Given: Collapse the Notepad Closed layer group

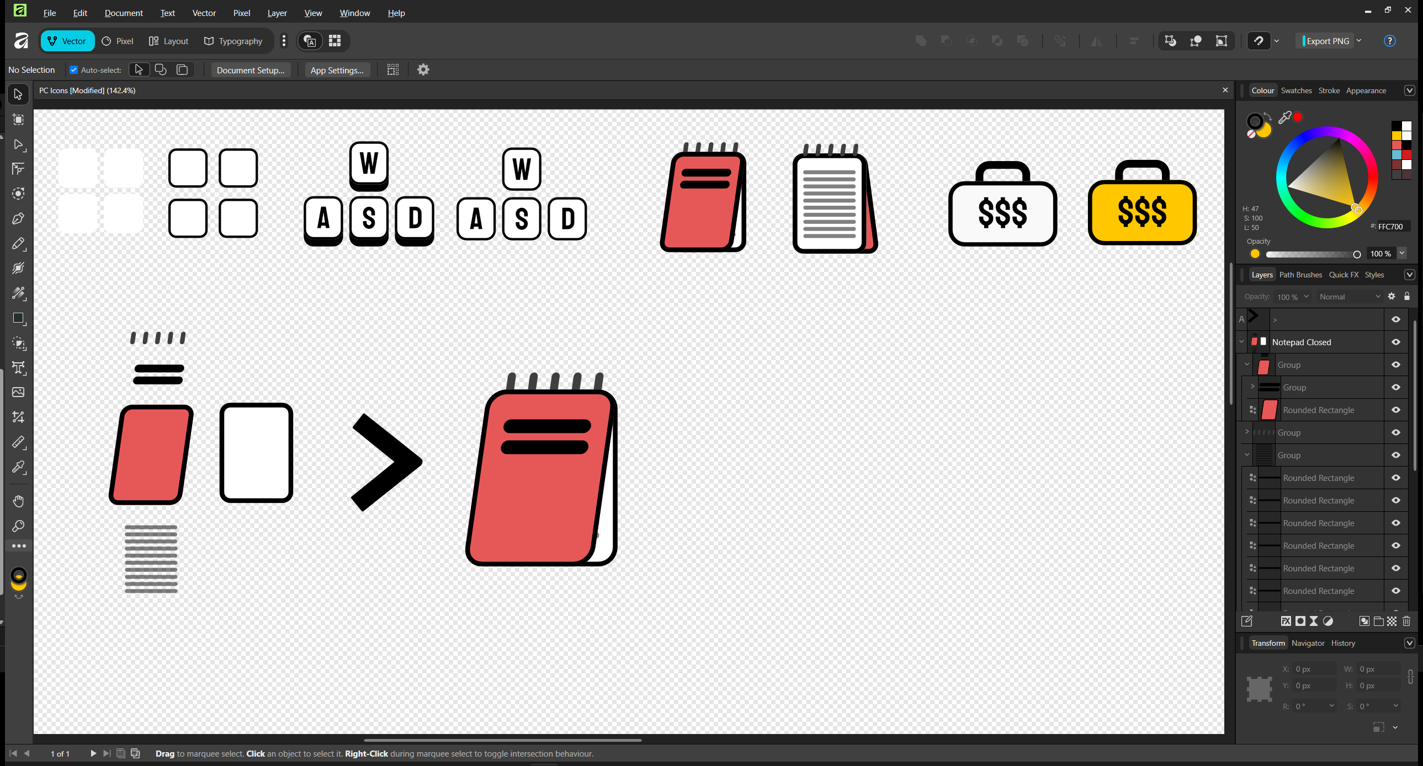Looking at the screenshot, I should (x=1242, y=342).
